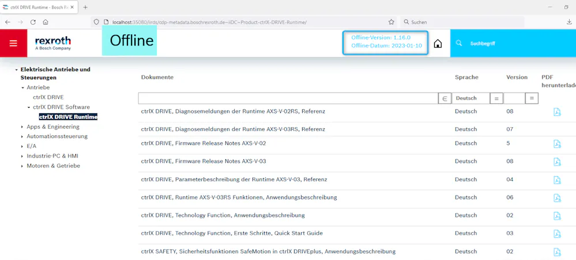Open Runtime AXS-V-03RS Funktionen document
Viewport: 576px width, 260px height.
coord(239,198)
